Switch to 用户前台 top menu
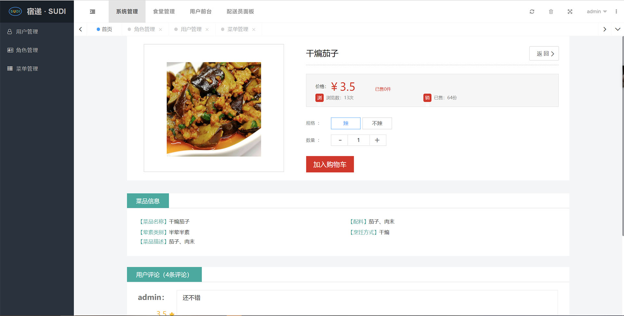 [x=201, y=11]
